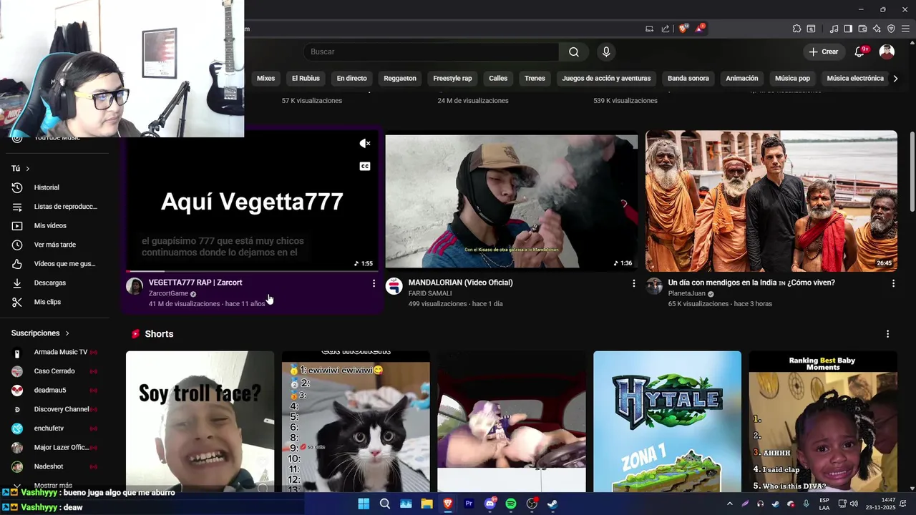Click VEGETTA777 preview progress bar
The image size is (916, 515).
click(x=252, y=271)
